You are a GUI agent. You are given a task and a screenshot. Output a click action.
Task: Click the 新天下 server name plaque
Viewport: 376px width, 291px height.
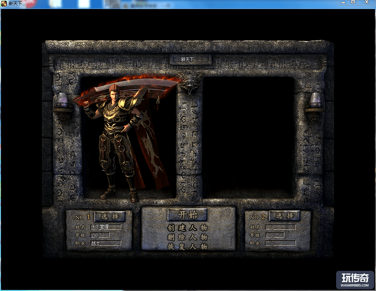191,59
